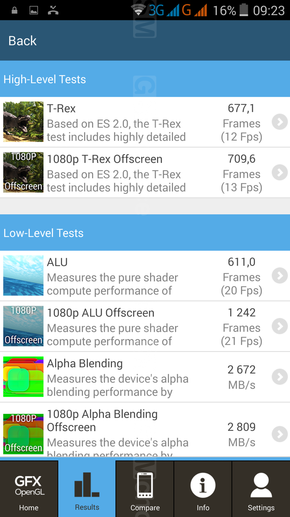Viewport: 290px width, 517px height.
Task: Click the ALU water scene thumbnail
Action: [24, 276]
